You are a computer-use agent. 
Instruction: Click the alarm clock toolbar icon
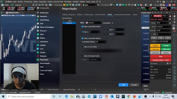tap(129, 5)
